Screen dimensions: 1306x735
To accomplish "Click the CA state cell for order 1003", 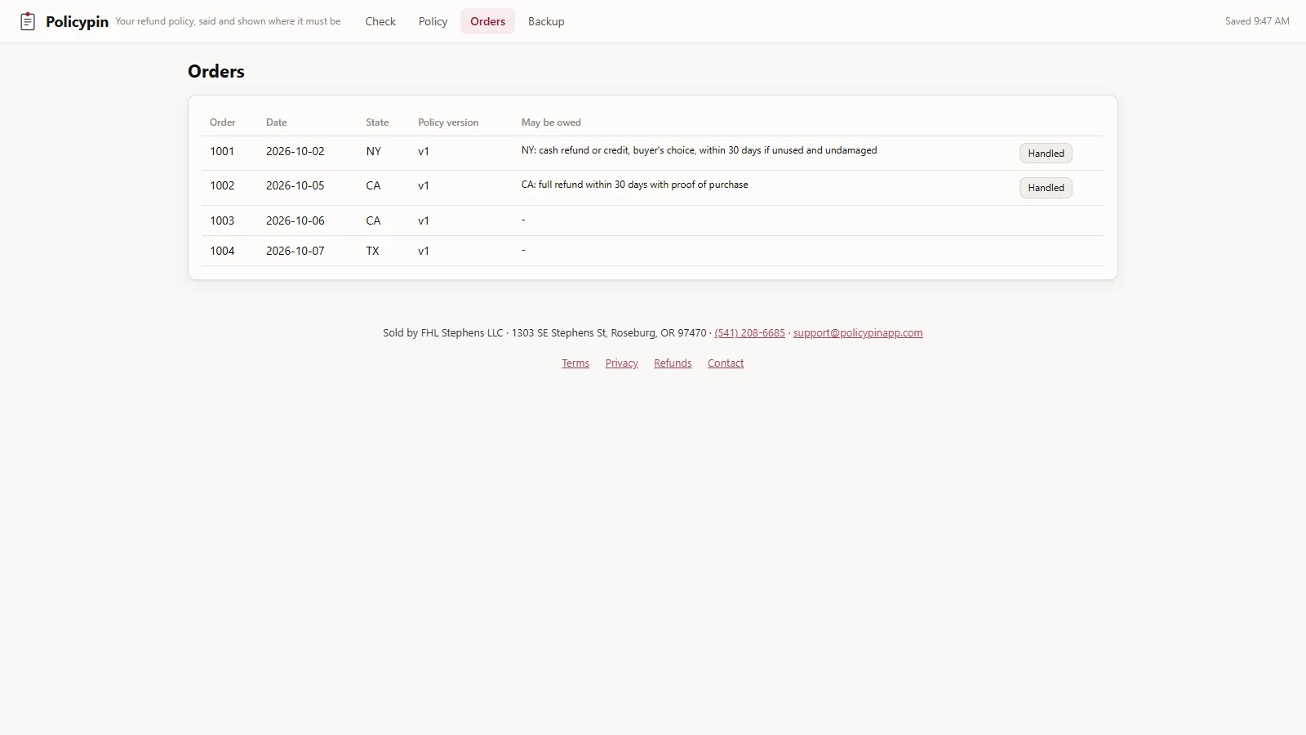I will 373,220.
